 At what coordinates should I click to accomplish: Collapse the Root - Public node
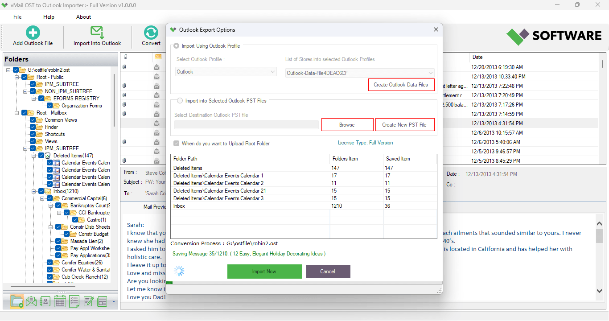pyautogui.click(x=17, y=77)
